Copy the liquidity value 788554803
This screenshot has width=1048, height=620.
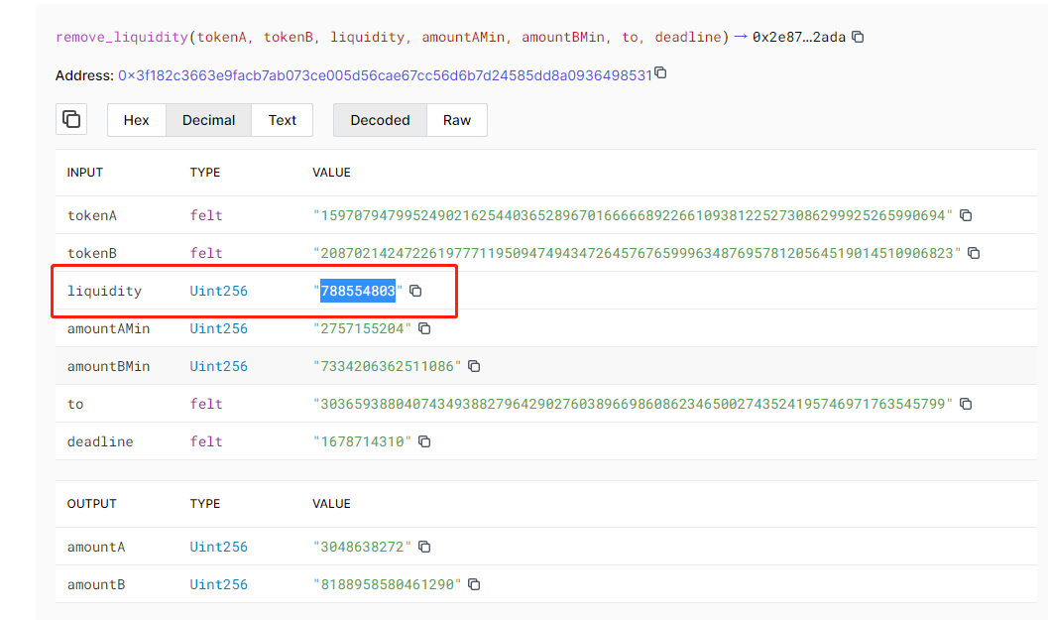(x=415, y=291)
